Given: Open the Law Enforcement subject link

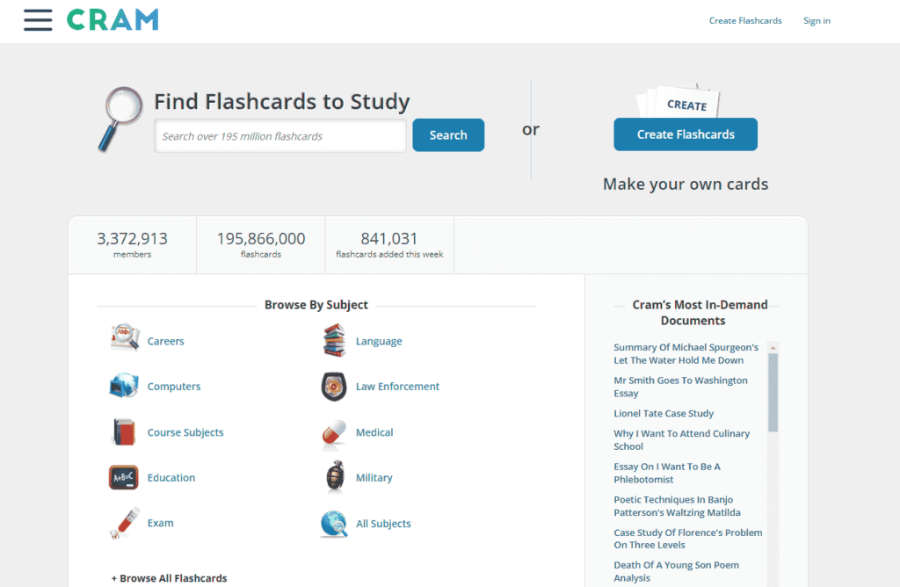Looking at the screenshot, I should (397, 386).
